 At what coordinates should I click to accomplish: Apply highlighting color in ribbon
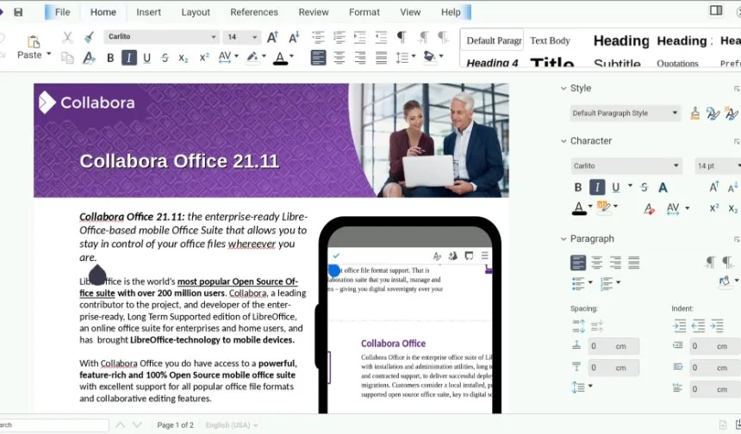pyautogui.click(x=252, y=58)
